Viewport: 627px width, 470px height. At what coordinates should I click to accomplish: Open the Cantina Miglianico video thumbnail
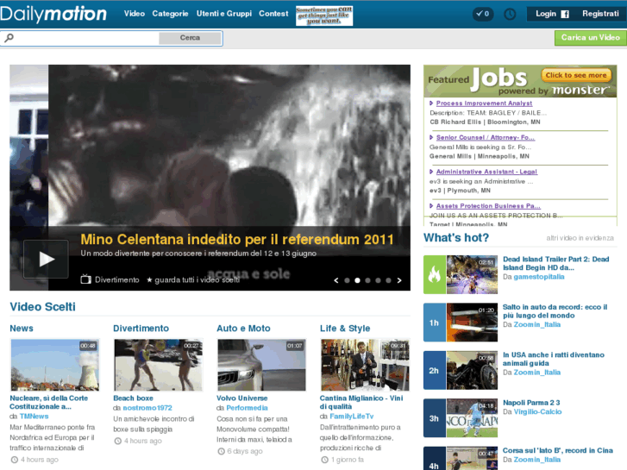coord(365,365)
